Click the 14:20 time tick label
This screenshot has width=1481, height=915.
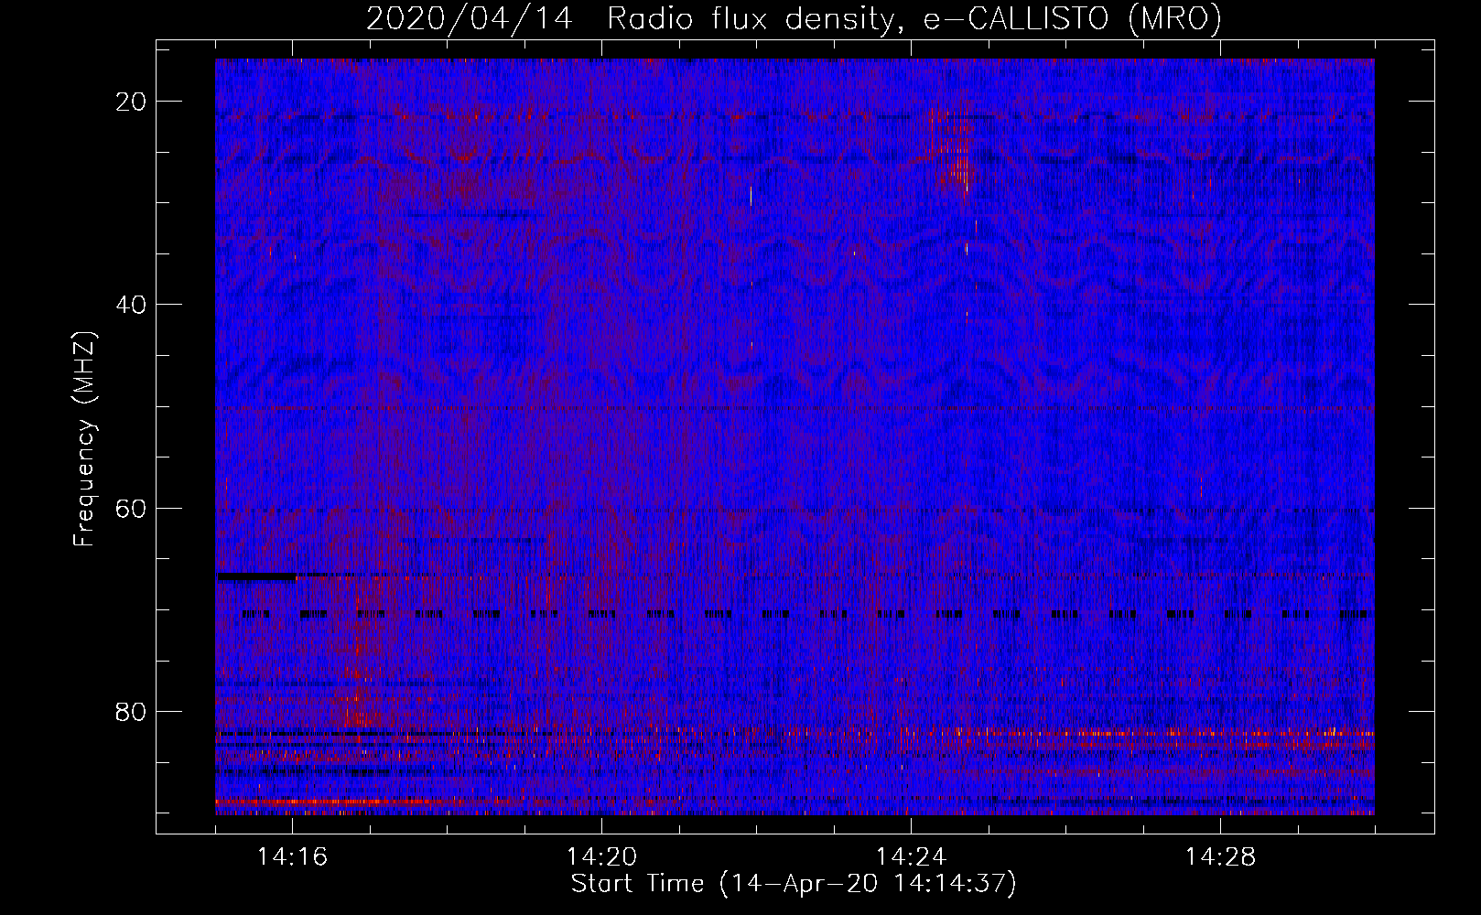click(x=601, y=857)
